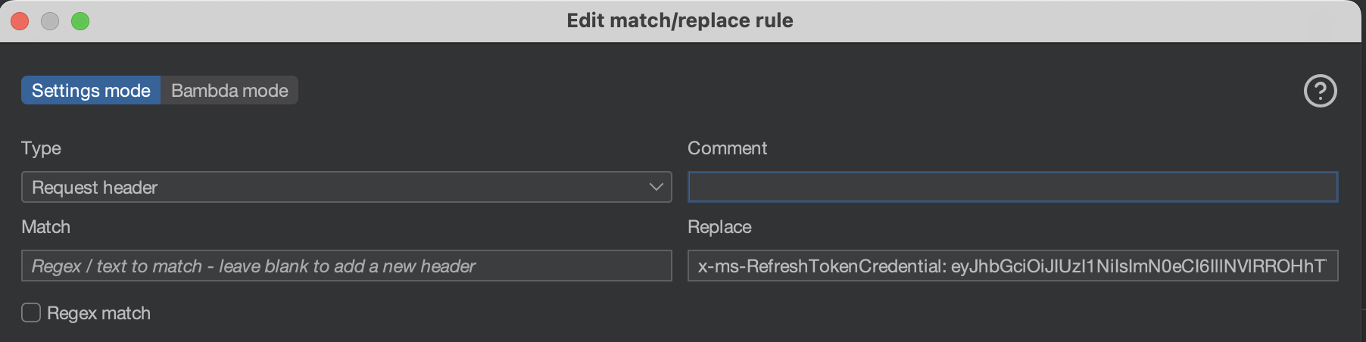Viewport: 1366px width, 342px height.
Task: Click the "Comment" field label
Action: 727,148
